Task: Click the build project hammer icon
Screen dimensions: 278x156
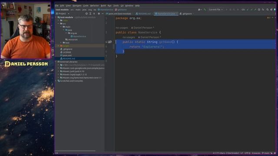Action: [205, 10]
